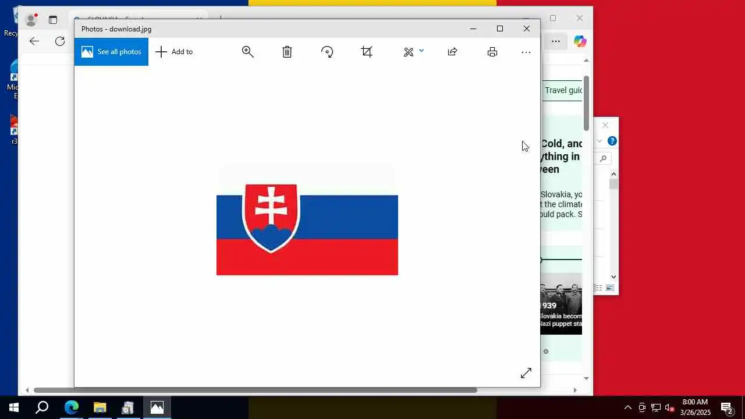Open the network tray icon

click(656, 407)
